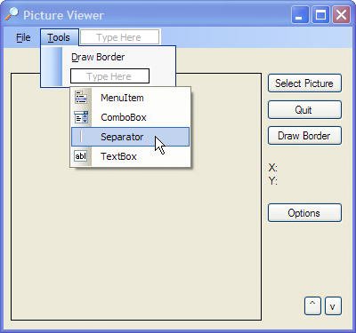The height and width of the screenshot is (333, 356).
Task: Choose the MenuItem entry
Action: coord(131,98)
